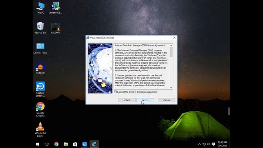Close the IDM license dialog
This screenshot has width=263, height=148.
coord(174,38)
